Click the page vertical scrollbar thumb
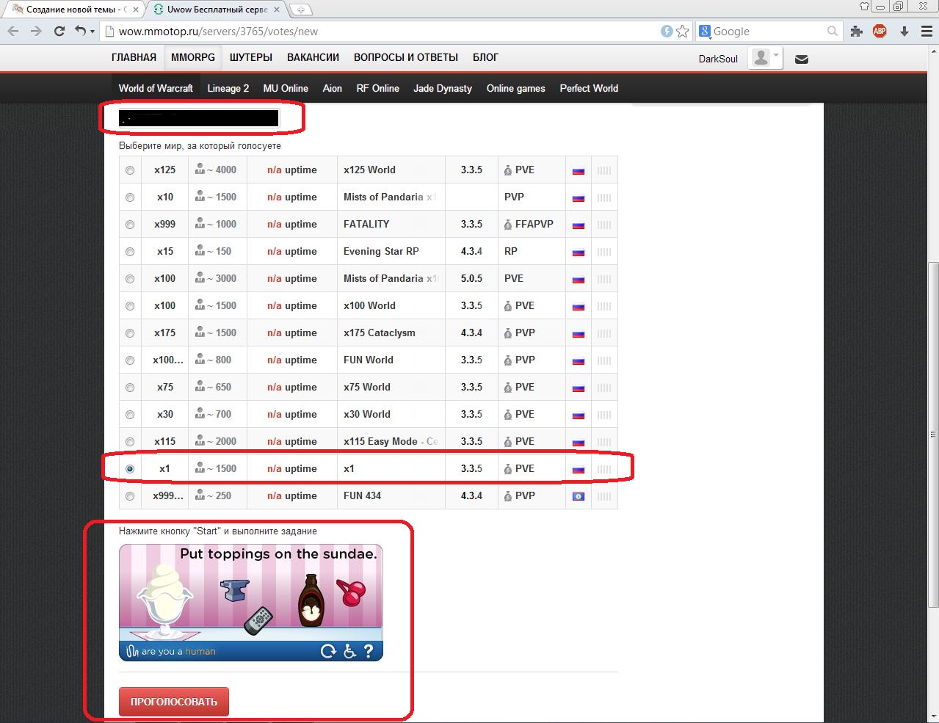 [x=932, y=435]
